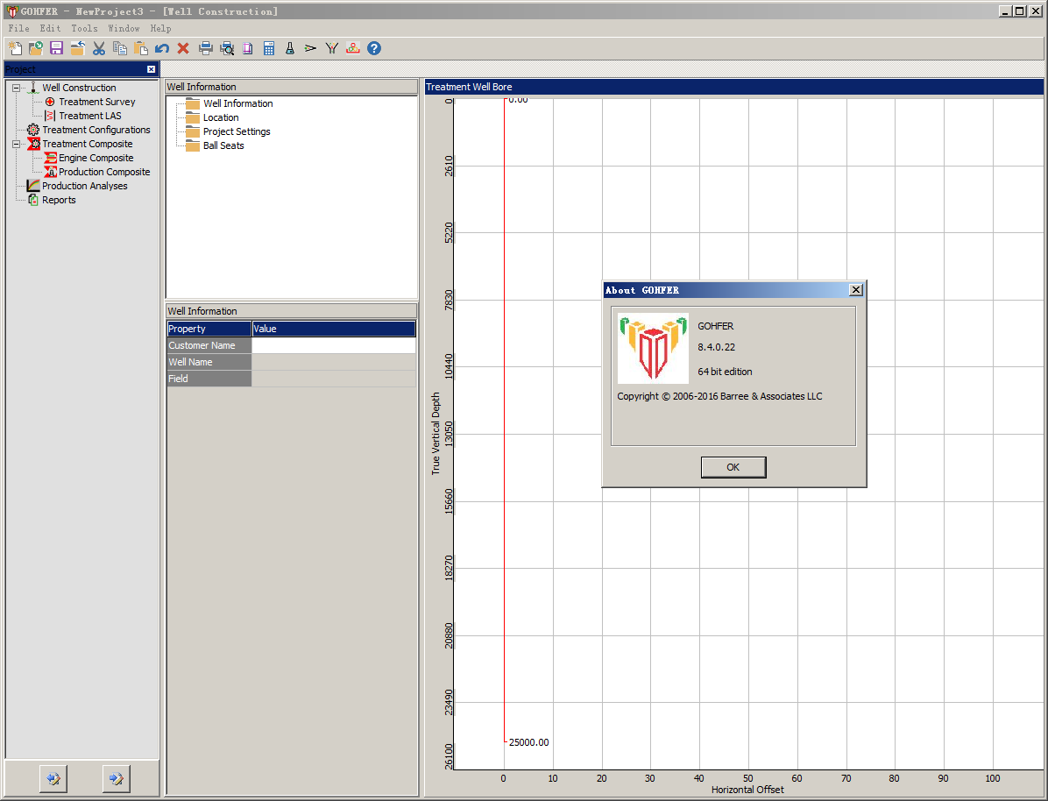Screen dimensions: 1048x801
Task: Copy using the toolbar copy icon
Action: pos(120,48)
